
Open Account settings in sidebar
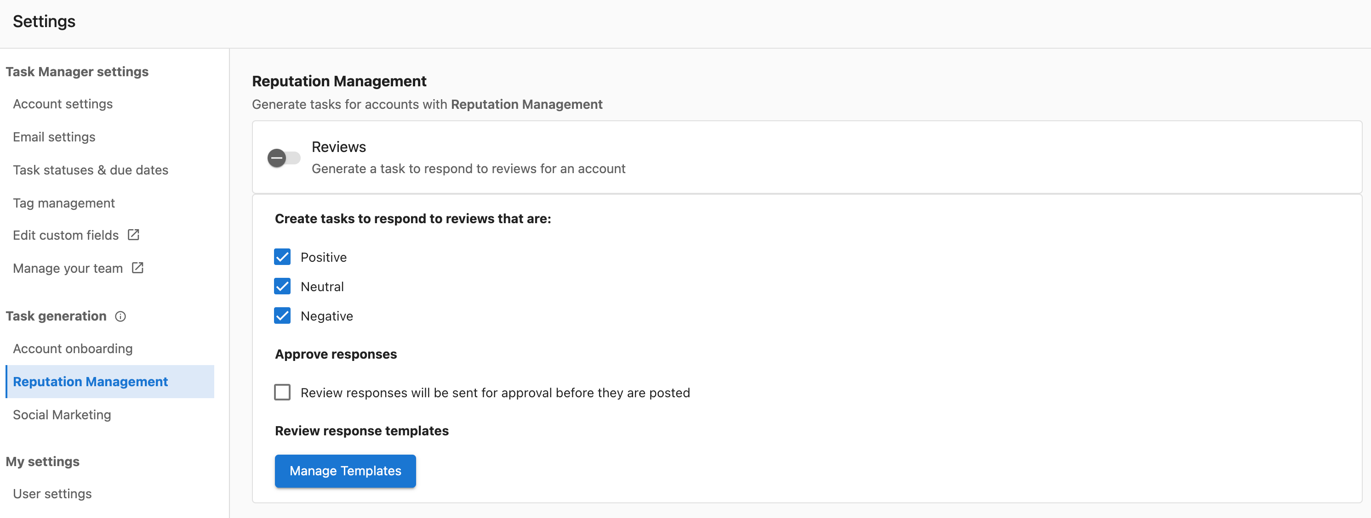[63, 104]
